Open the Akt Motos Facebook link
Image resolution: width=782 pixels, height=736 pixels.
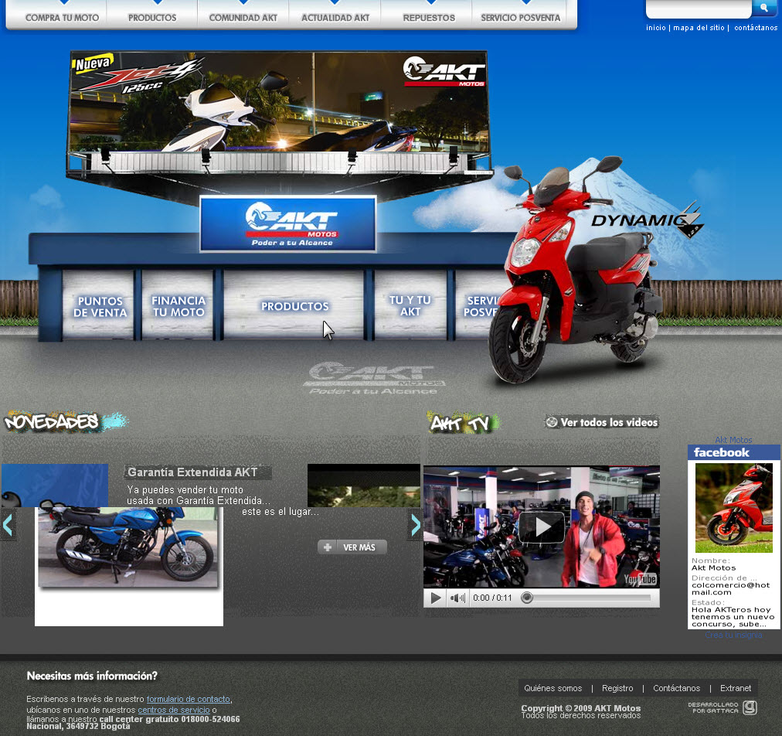click(733, 440)
